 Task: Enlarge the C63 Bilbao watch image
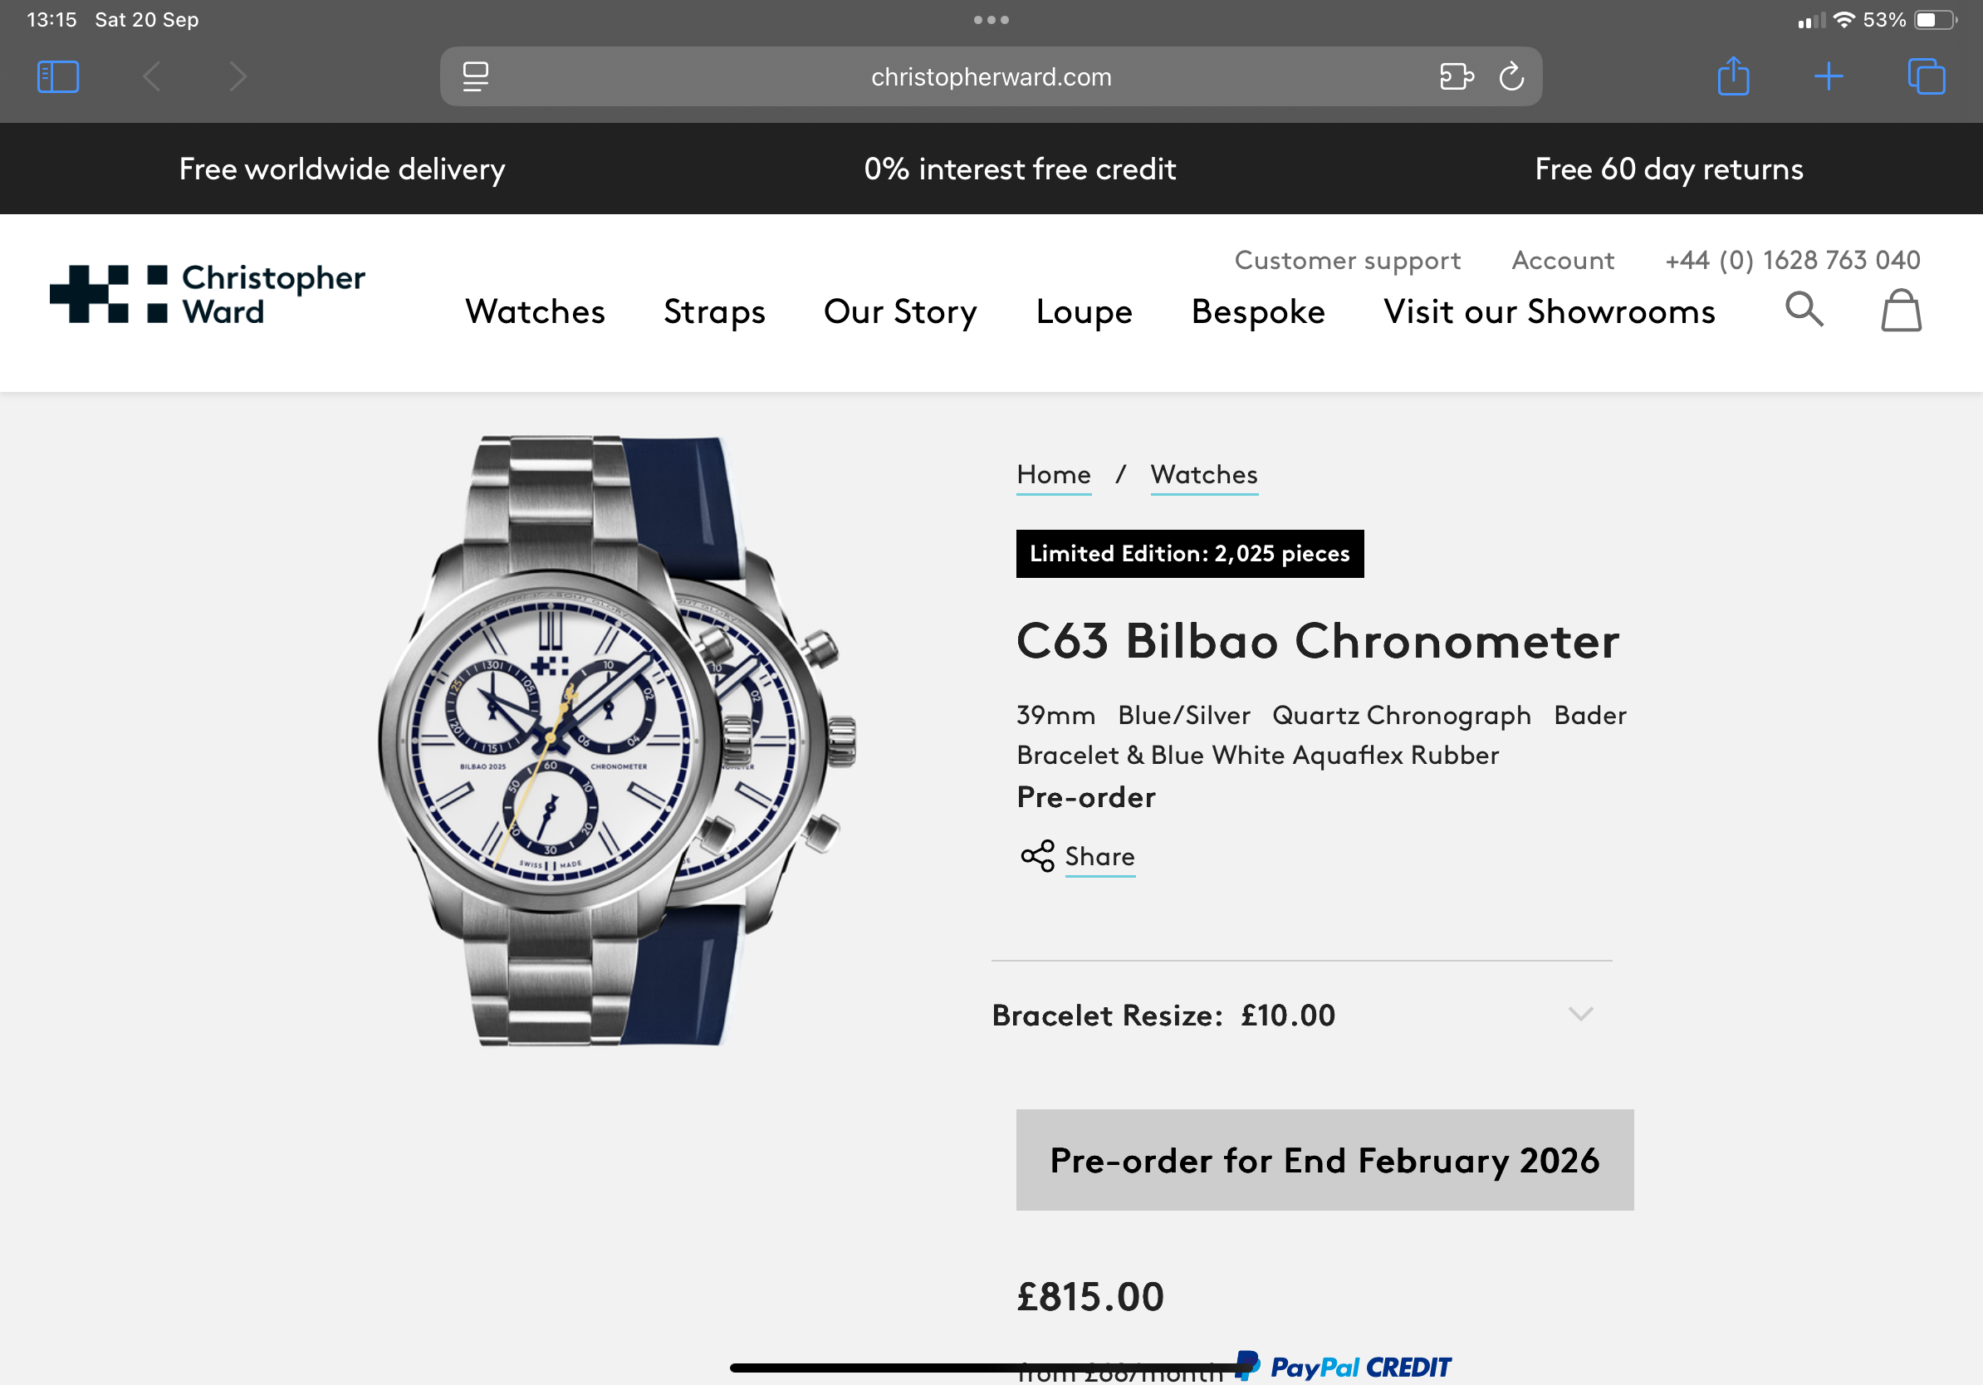pyautogui.click(x=617, y=741)
